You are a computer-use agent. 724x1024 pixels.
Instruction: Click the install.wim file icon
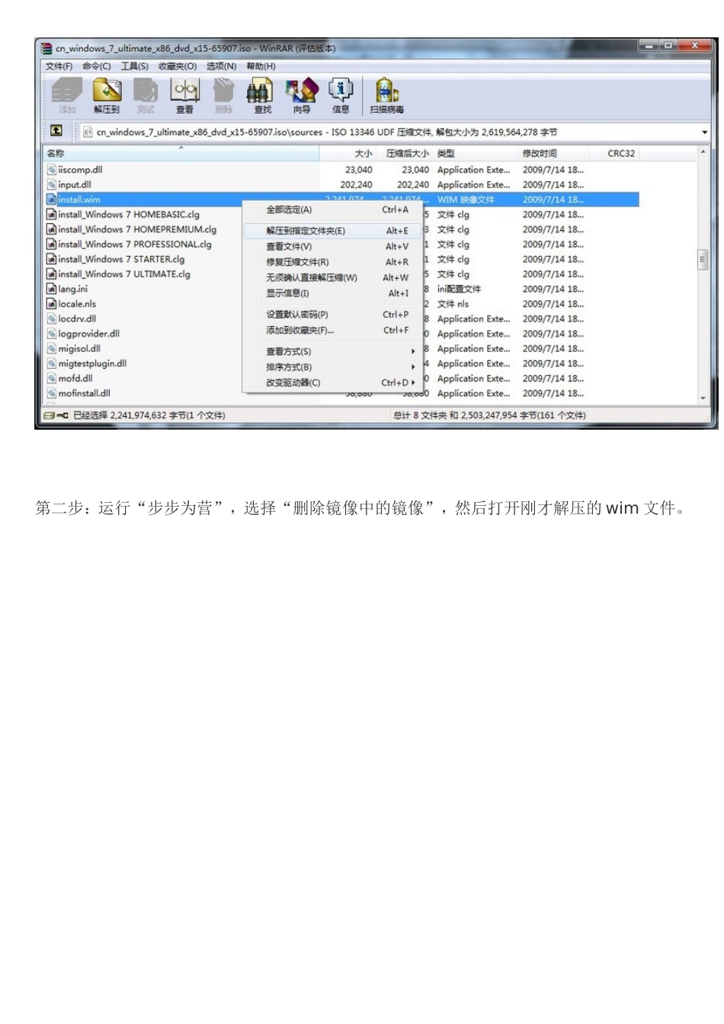click(x=52, y=200)
